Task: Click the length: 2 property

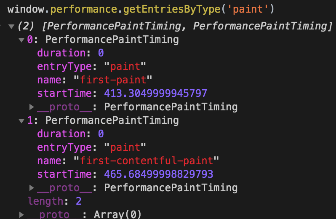Action: point(55,201)
